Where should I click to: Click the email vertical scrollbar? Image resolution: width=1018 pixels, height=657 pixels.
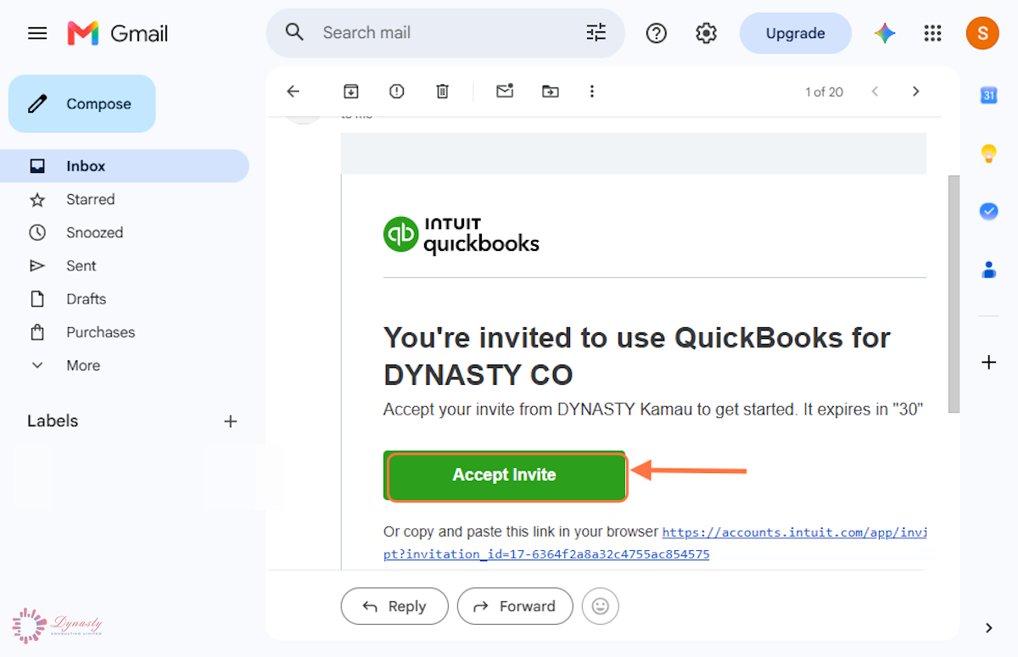954,294
